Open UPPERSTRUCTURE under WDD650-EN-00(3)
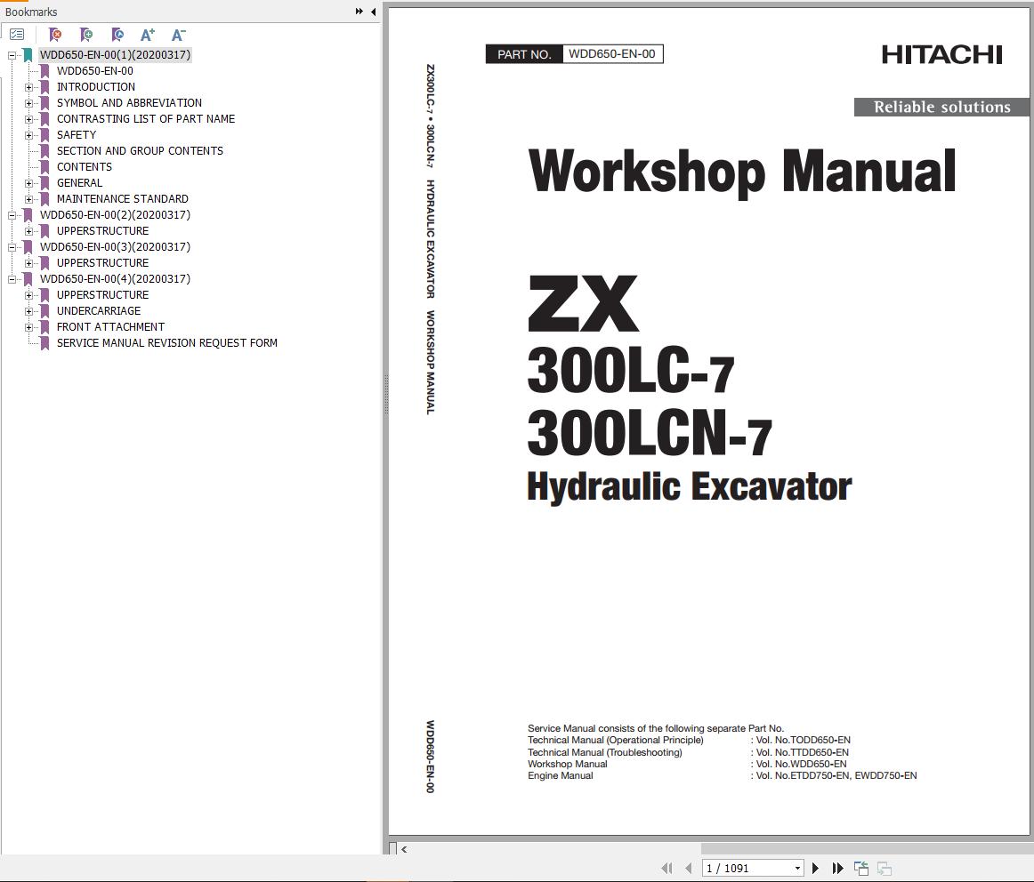The width and height of the screenshot is (1034, 882). (103, 263)
